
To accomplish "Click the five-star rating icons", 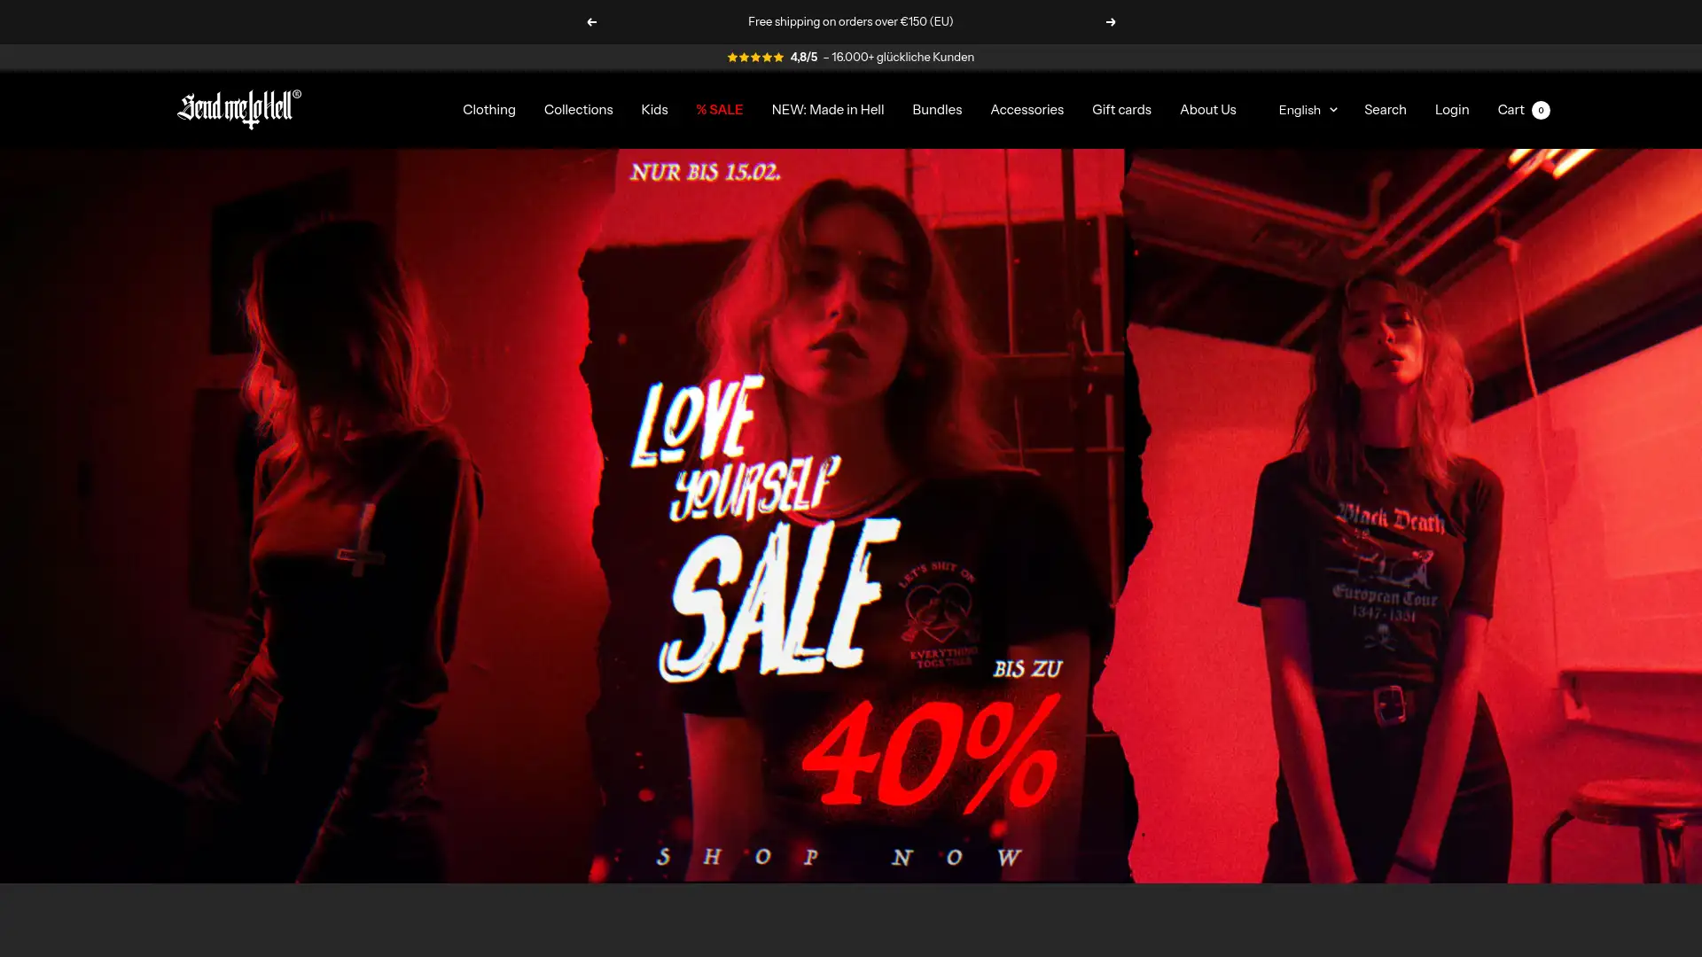I will coord(754,57).
